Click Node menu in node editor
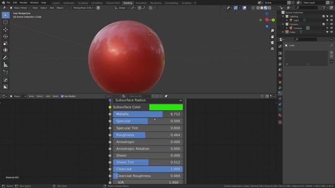 coord(55,96)
